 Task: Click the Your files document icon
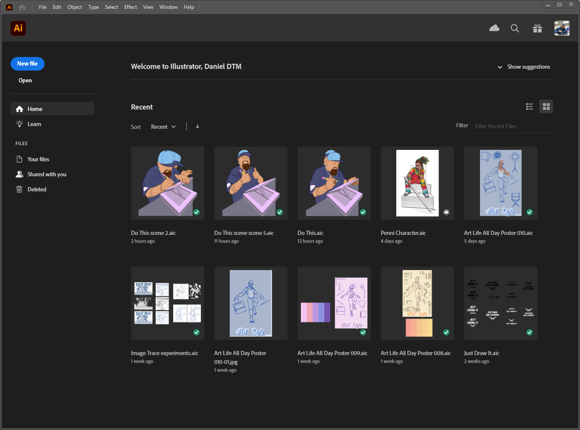coord(19,159)
